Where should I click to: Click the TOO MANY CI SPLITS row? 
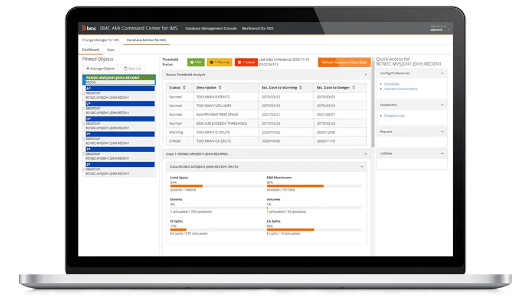tap(266, 132)
